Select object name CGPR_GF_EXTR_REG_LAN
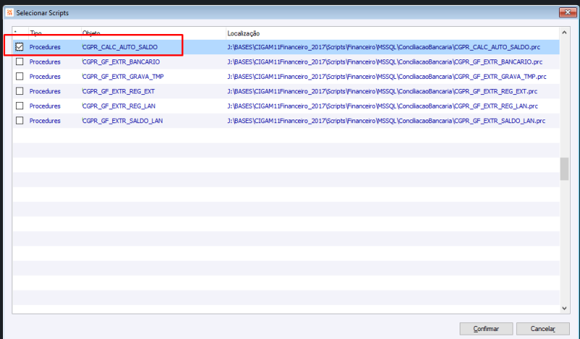This screenshot has width=580, height=339. [119, 106]
